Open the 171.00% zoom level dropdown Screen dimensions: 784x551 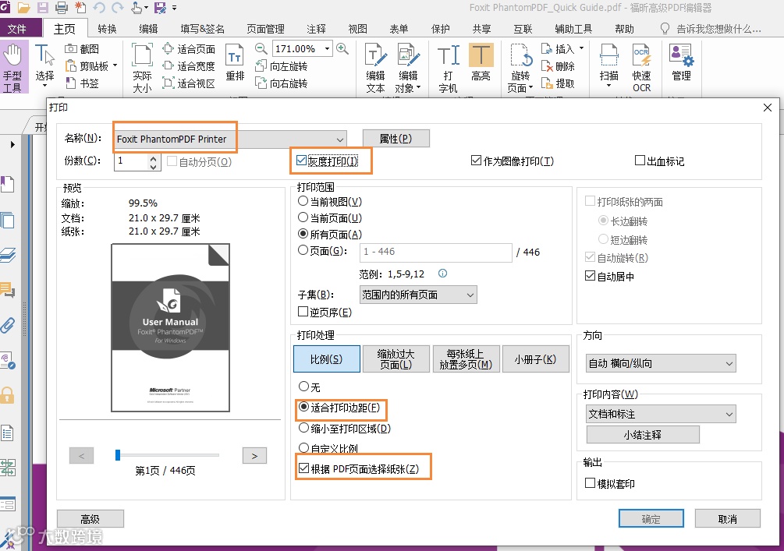click(x=327, y=49)
